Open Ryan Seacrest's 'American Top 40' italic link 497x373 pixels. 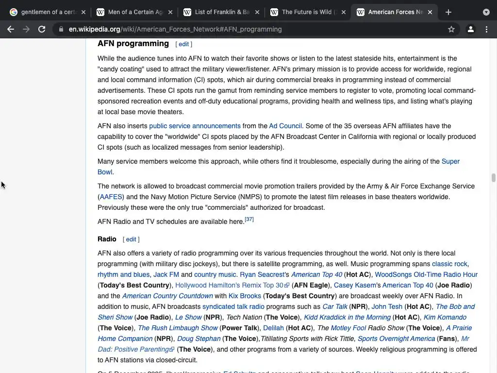coord(316,275)
